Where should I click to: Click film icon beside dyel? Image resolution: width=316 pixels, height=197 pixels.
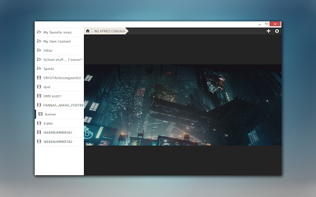click(x=39, y=87)
